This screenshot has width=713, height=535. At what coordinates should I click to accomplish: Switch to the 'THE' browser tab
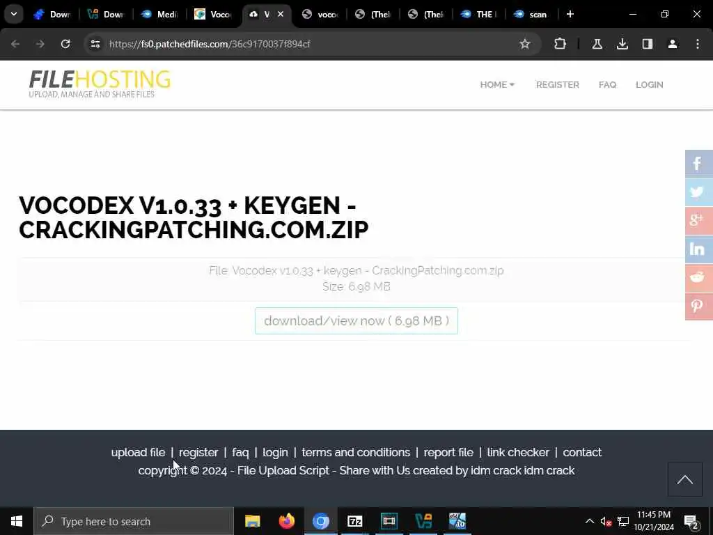[x=479, y=14]
